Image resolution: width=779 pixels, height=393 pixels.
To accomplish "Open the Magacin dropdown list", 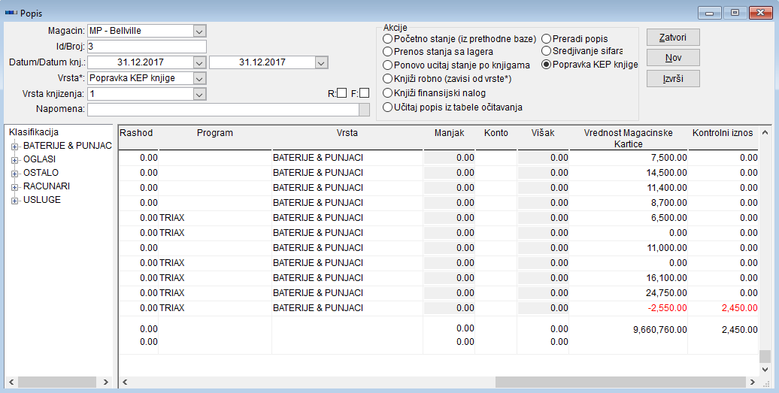I will coord(199,31).
